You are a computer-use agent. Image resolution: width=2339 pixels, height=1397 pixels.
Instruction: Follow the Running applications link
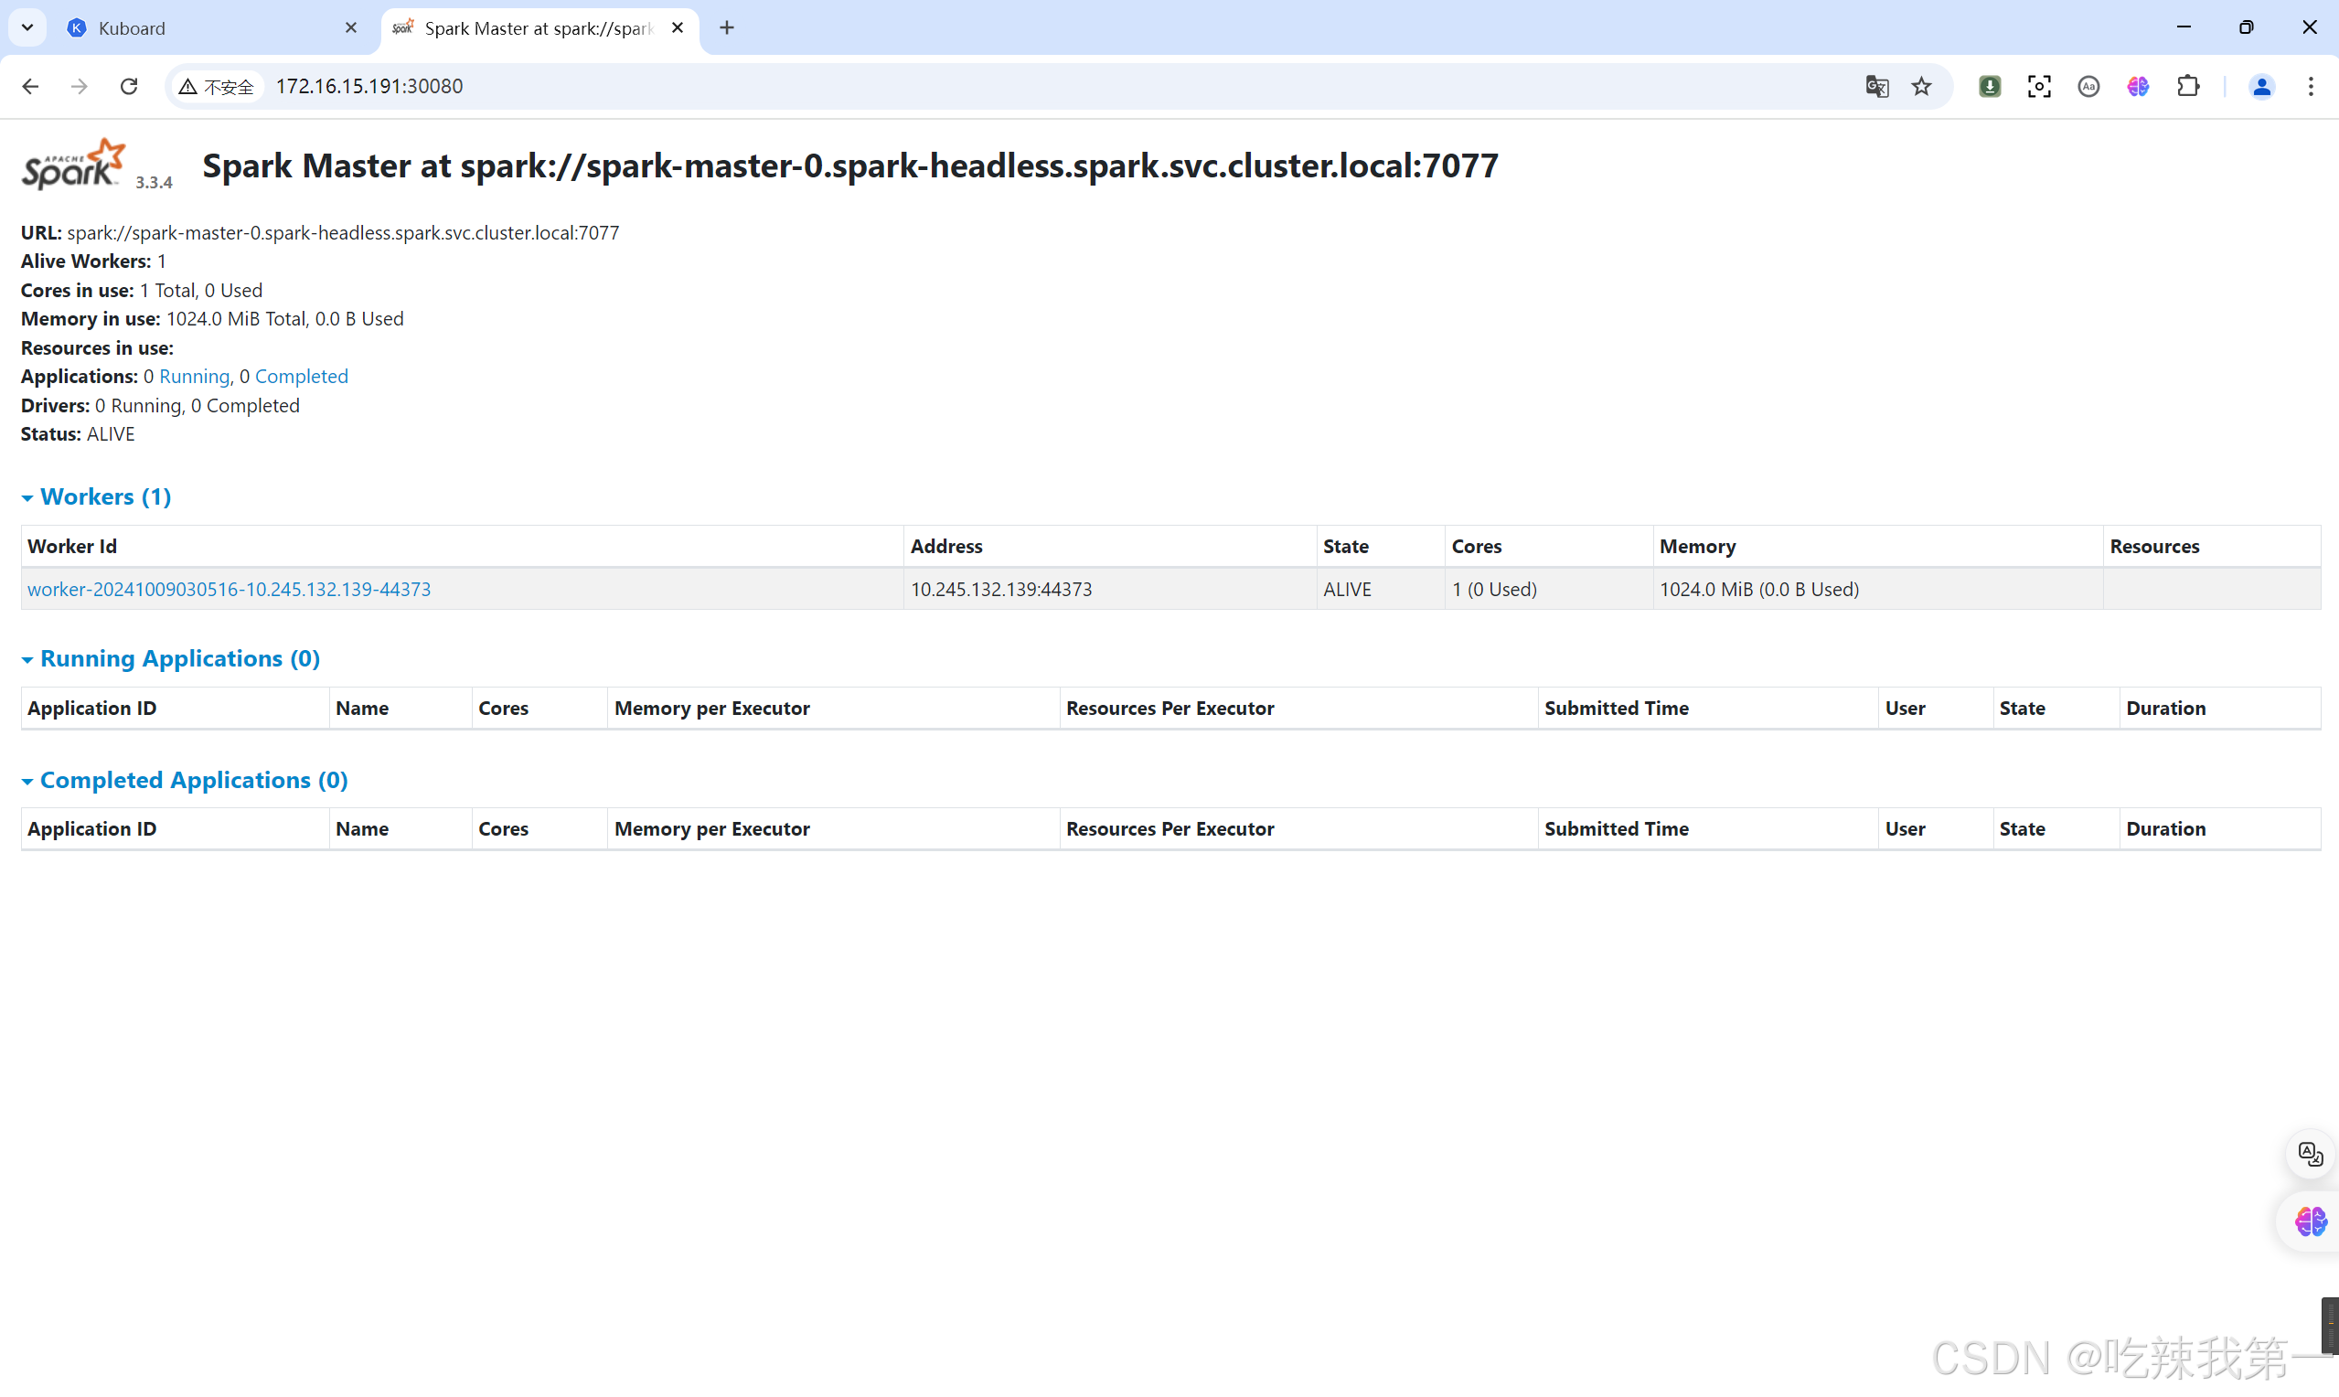tap(194, 377)
